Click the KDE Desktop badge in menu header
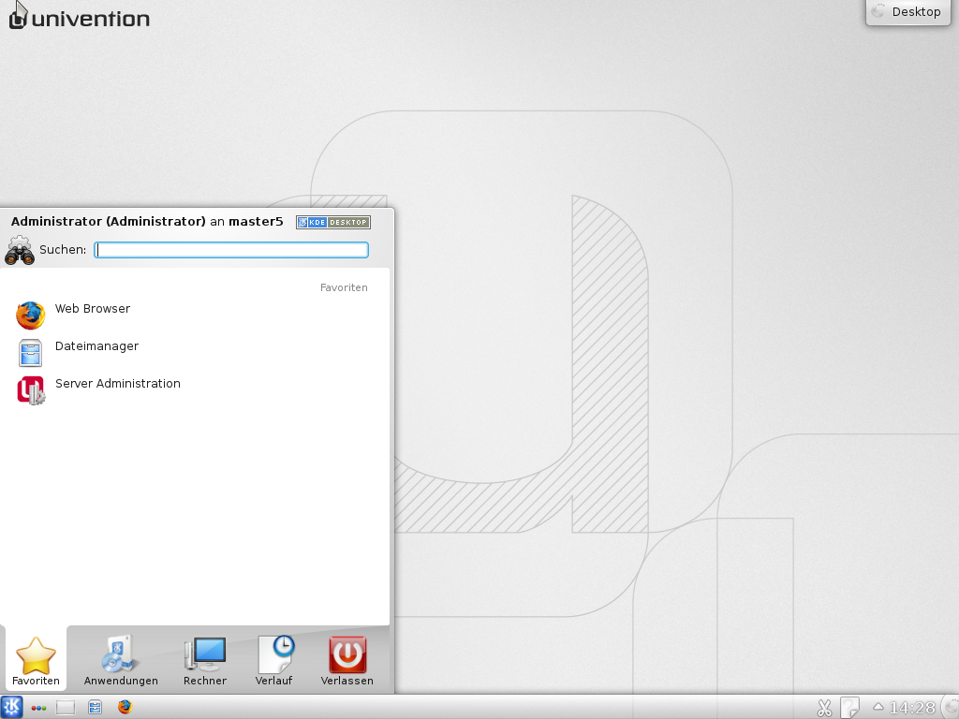This screenshot has height=719, width=959. (x=333, y=222)
